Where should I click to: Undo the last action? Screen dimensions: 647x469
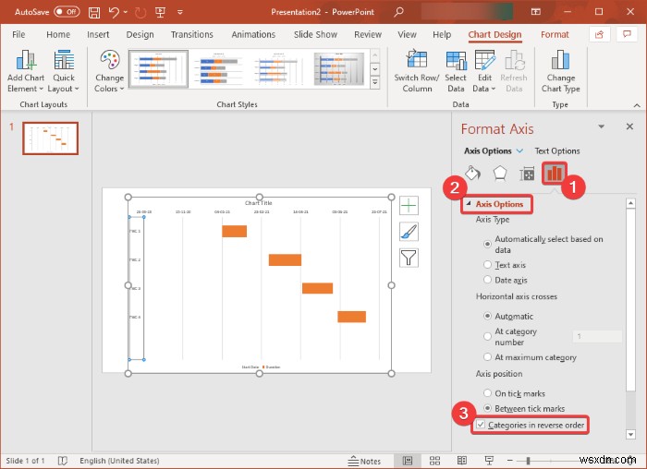pos(114,12)
